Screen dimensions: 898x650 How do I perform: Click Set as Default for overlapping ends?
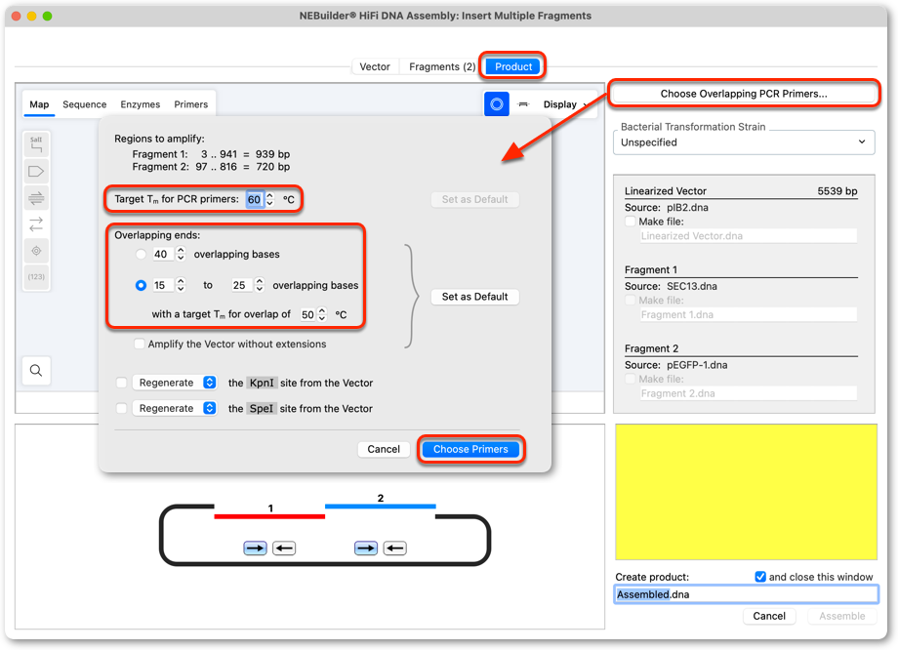[x=474, y=297]
